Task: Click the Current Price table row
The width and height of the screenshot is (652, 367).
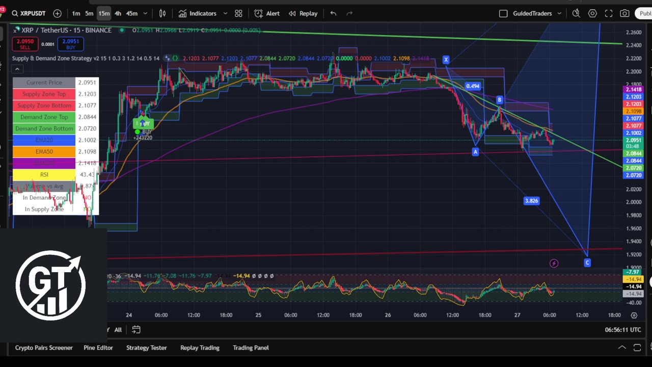Action: tap(56, 83)
